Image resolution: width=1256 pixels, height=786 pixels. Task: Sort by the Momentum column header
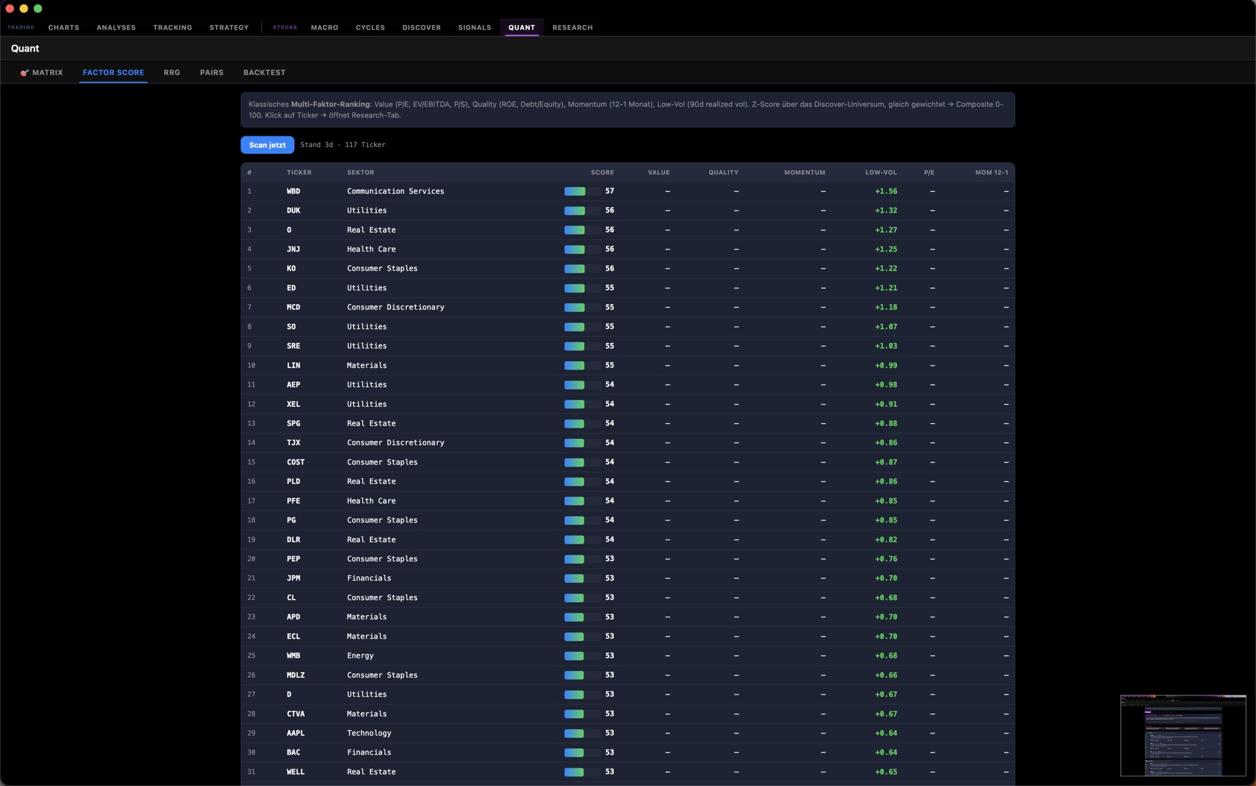tap(804, 172)
